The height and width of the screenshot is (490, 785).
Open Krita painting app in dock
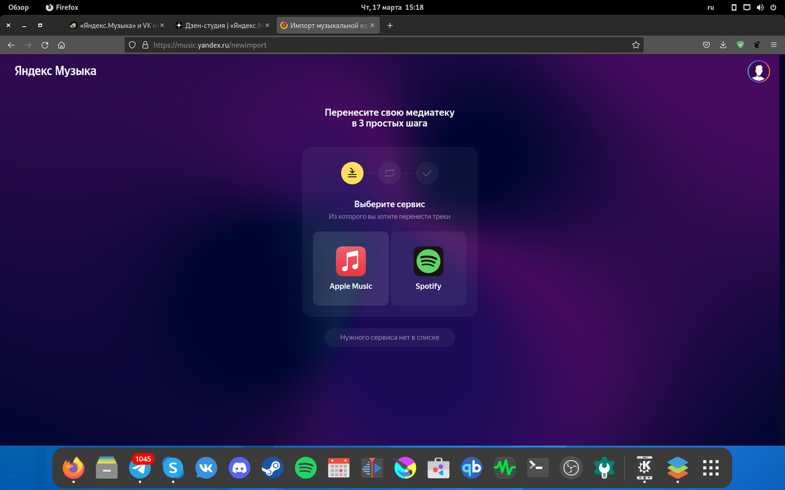(406, 467)
